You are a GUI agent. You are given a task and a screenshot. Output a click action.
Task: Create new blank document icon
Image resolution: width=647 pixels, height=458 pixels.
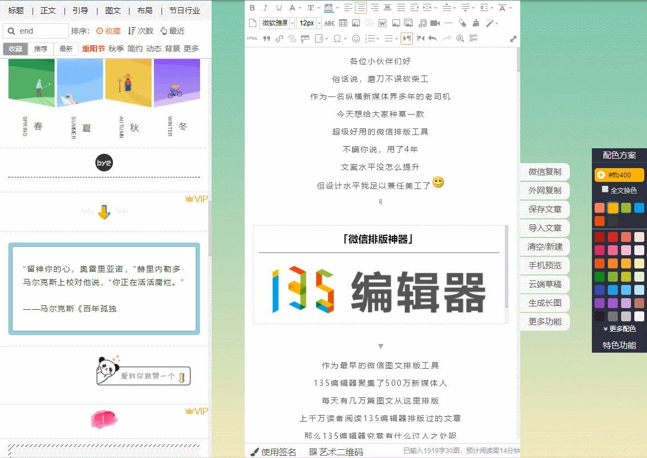pos(252,23)
